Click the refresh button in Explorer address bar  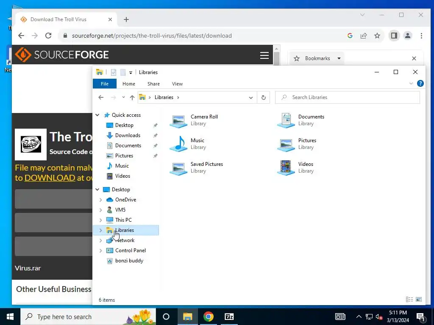264,97
